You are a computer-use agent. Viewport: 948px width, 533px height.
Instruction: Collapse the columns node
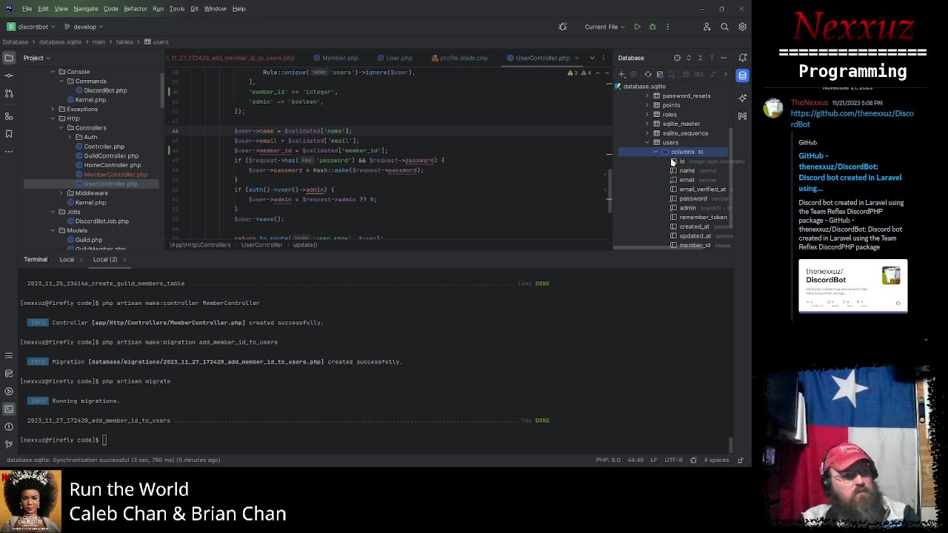[655, 152]
